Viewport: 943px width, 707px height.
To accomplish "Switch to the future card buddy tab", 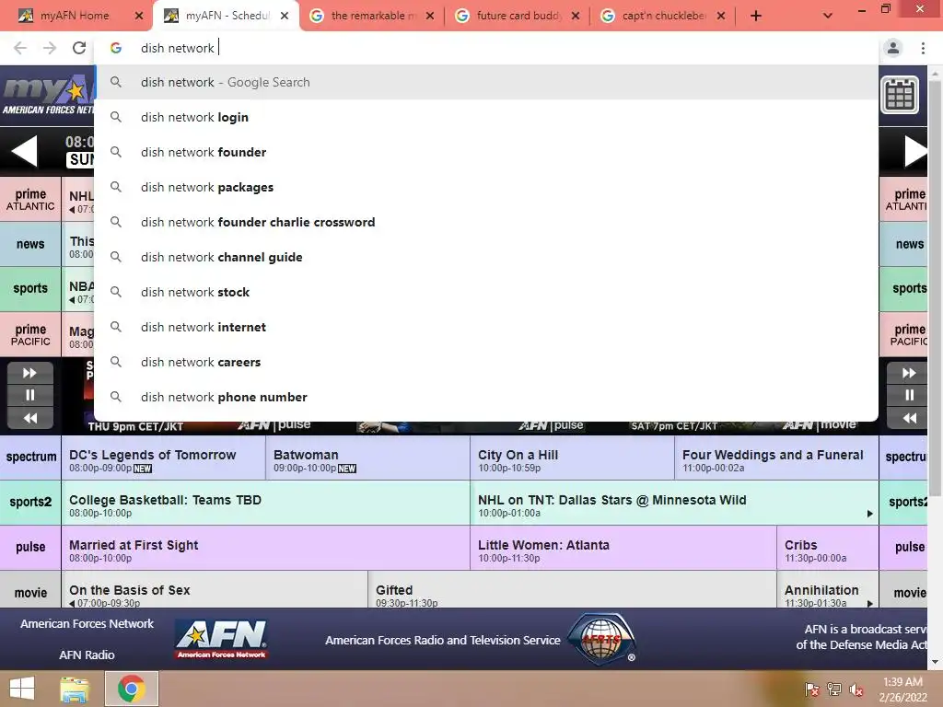I will [x=518, y=16].
